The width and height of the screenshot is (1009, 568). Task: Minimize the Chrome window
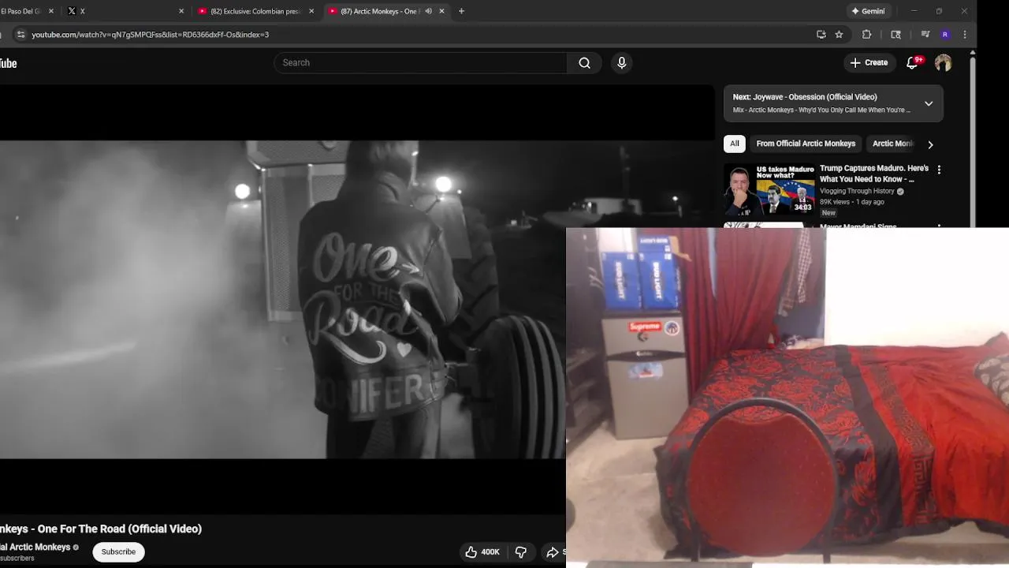(x=914, y=11)
